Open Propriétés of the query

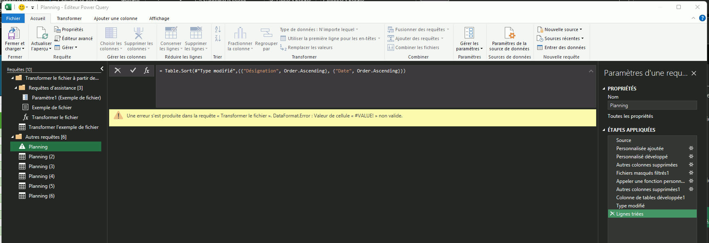[69, 29]
